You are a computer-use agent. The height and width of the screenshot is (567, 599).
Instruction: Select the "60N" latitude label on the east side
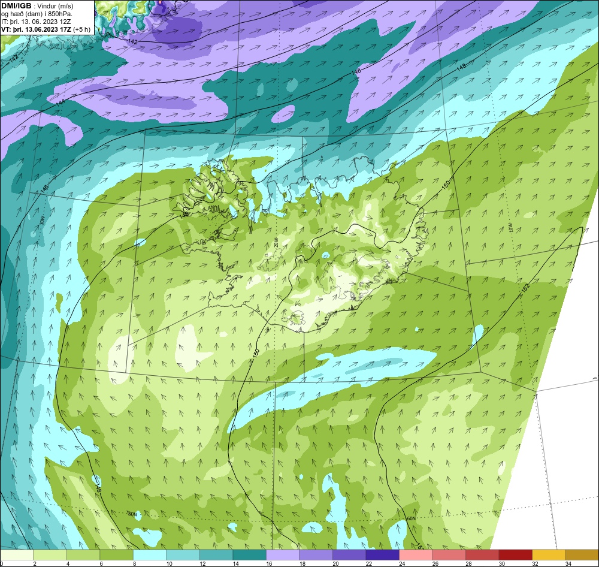(411, 519)
